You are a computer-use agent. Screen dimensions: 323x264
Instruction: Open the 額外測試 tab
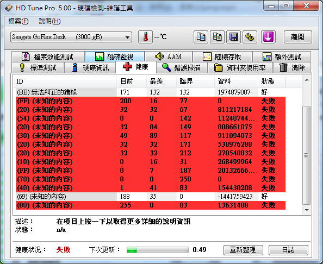pyautogui.click(x=282, y=56)
